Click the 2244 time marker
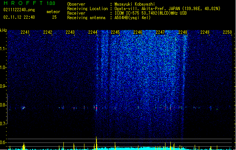Viewport: 236px width, 150px height. [x=93, y=32]
